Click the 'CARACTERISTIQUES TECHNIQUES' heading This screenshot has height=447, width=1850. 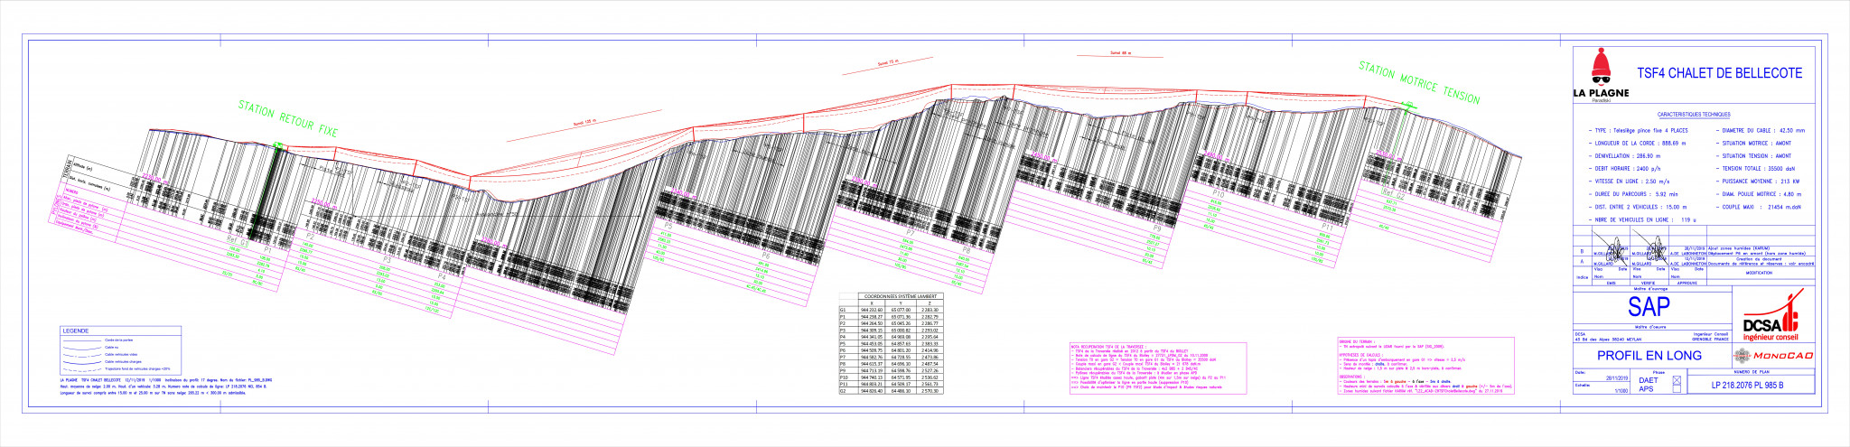(1694, 114)
